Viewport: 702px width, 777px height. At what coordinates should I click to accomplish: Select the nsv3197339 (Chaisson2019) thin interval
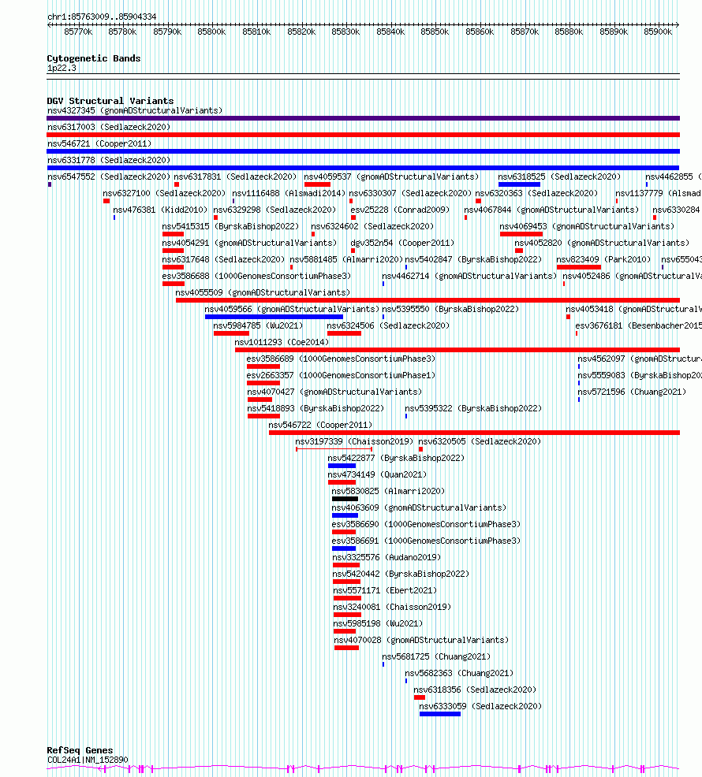(334, 449)
